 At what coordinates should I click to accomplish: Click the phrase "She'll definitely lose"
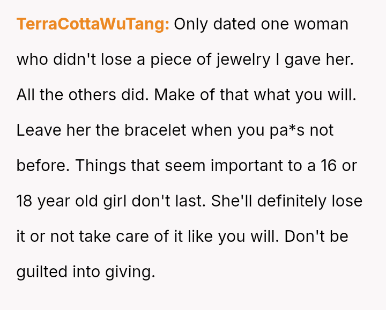(287, 201)
